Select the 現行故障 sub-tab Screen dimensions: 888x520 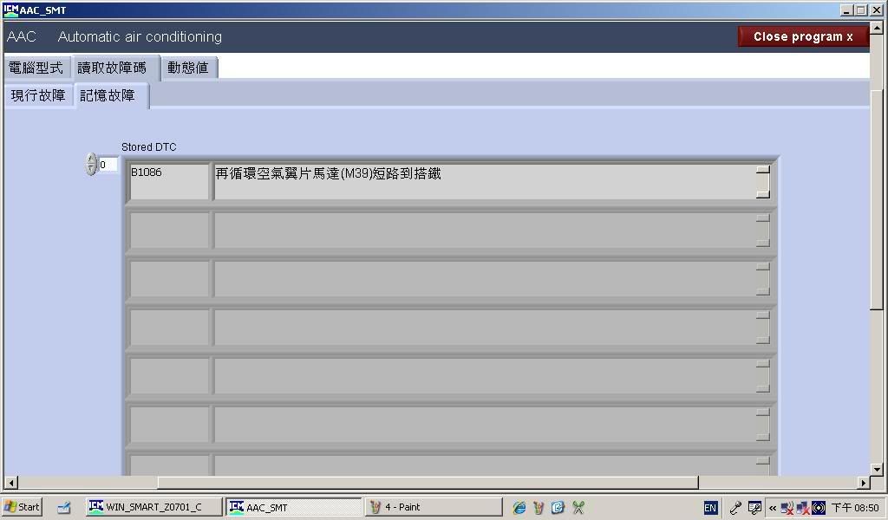(x=38, y=95)
